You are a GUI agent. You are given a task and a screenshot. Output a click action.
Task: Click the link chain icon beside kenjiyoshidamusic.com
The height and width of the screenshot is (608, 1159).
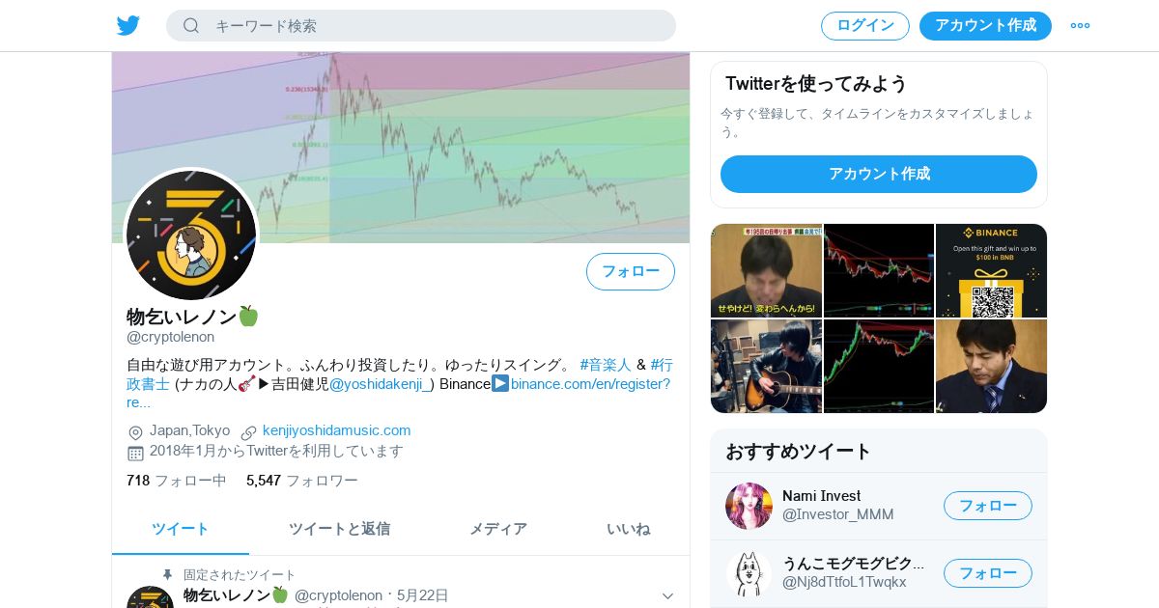[x=249, y=432]
